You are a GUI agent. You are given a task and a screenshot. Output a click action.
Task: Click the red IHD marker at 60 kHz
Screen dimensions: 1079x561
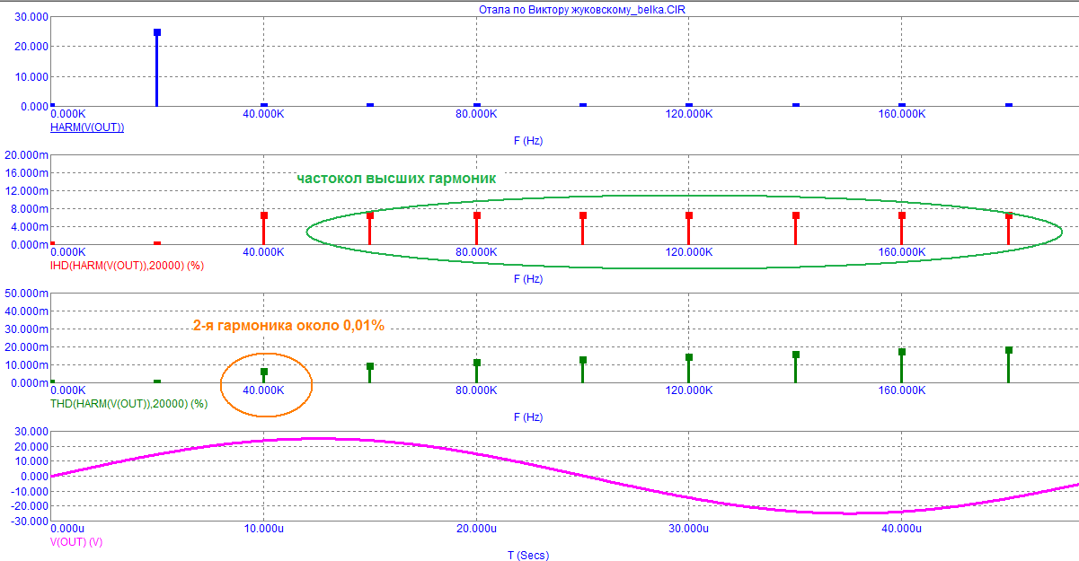coord(369,215)
